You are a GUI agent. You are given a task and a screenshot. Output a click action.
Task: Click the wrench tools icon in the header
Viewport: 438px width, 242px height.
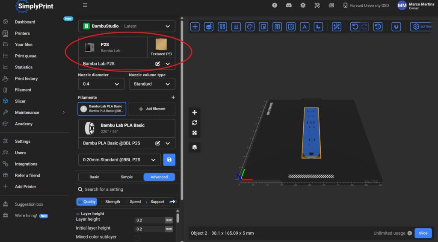pyautogui.click(x=317, y=5)
